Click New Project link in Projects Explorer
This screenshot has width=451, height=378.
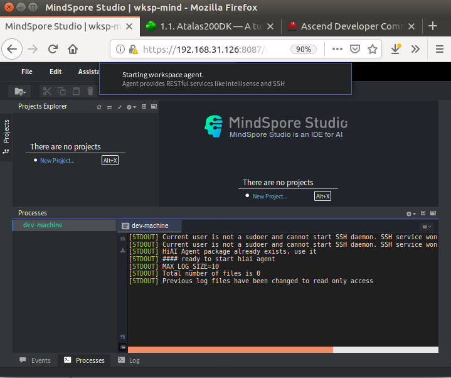tap(57, 161)
